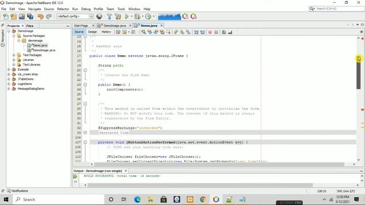
Task: Open the Profile Project dropdown arrow
Action: [153, 17]
